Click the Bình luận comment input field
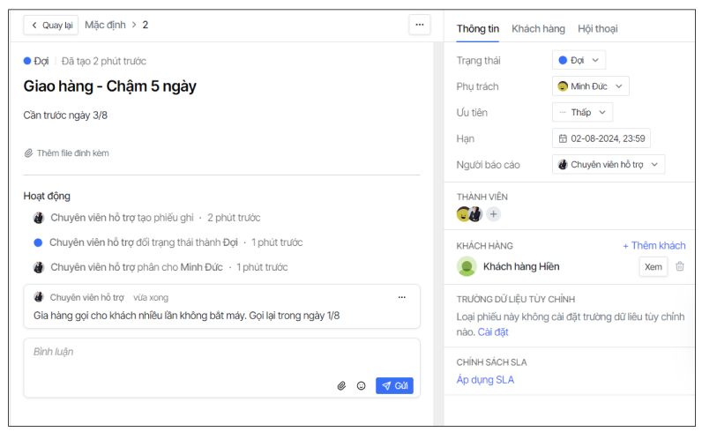The height and width of the screenshot is (432, 702). click(176, 353)
